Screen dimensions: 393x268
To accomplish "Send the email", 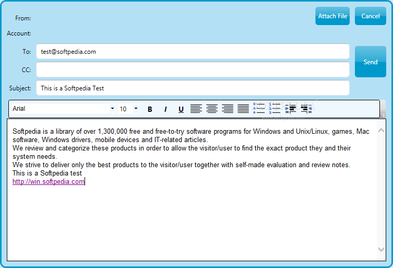I will [371, 62].
